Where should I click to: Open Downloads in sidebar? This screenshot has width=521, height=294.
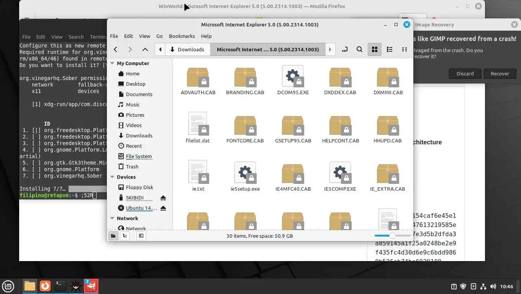click(x=139, y=136)
